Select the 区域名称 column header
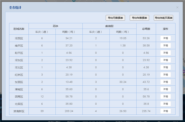 19,29
